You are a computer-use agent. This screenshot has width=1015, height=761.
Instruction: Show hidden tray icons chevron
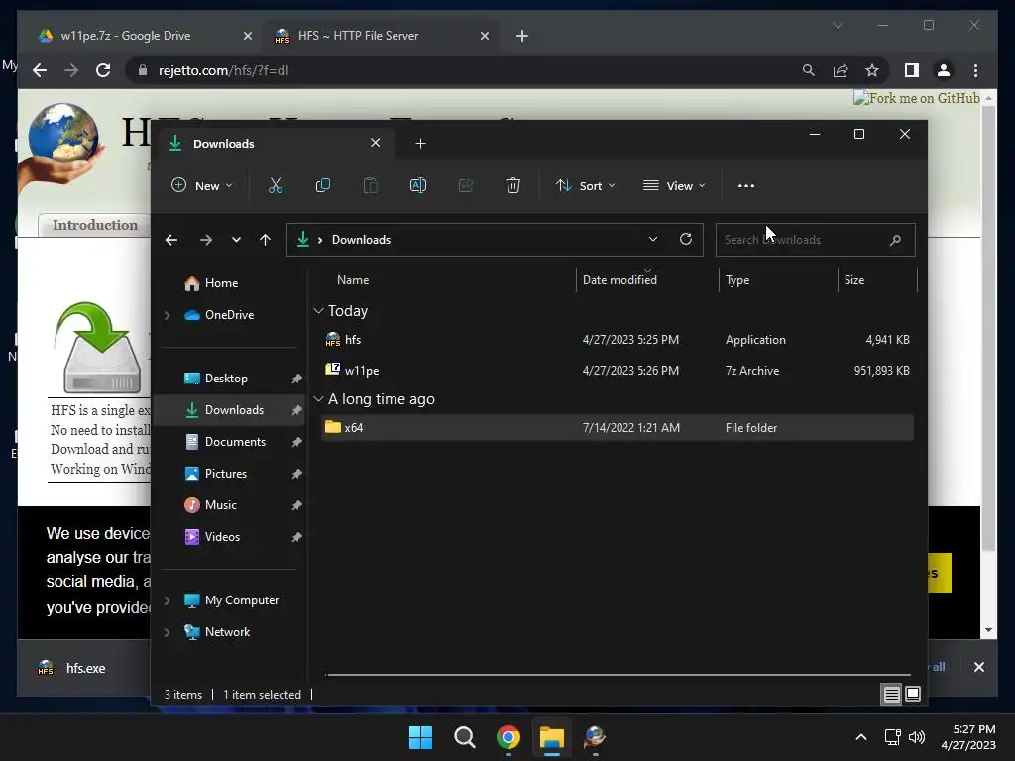click(x=861, y=737)
